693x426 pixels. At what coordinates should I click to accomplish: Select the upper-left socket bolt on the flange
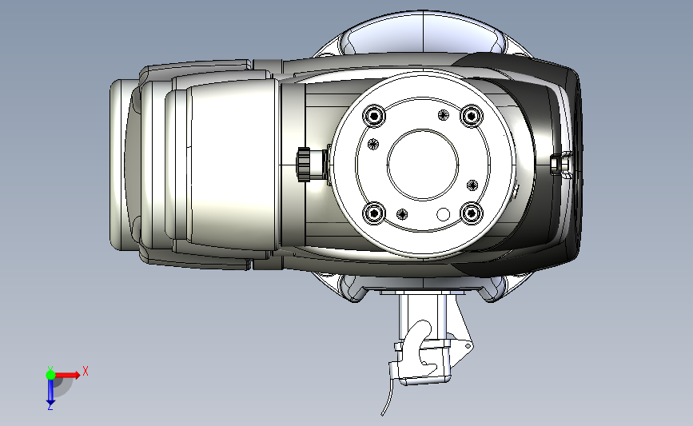tap(374, 116)
